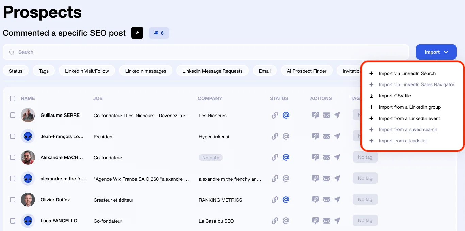Screen dimensions: 465x231
Task: Click the RANKING METRICS company cell
Action: 221,200
